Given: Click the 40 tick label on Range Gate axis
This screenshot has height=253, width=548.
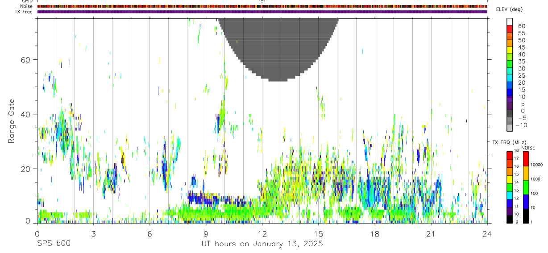Looking at the screenshot, I should click(x=26, y=114).
